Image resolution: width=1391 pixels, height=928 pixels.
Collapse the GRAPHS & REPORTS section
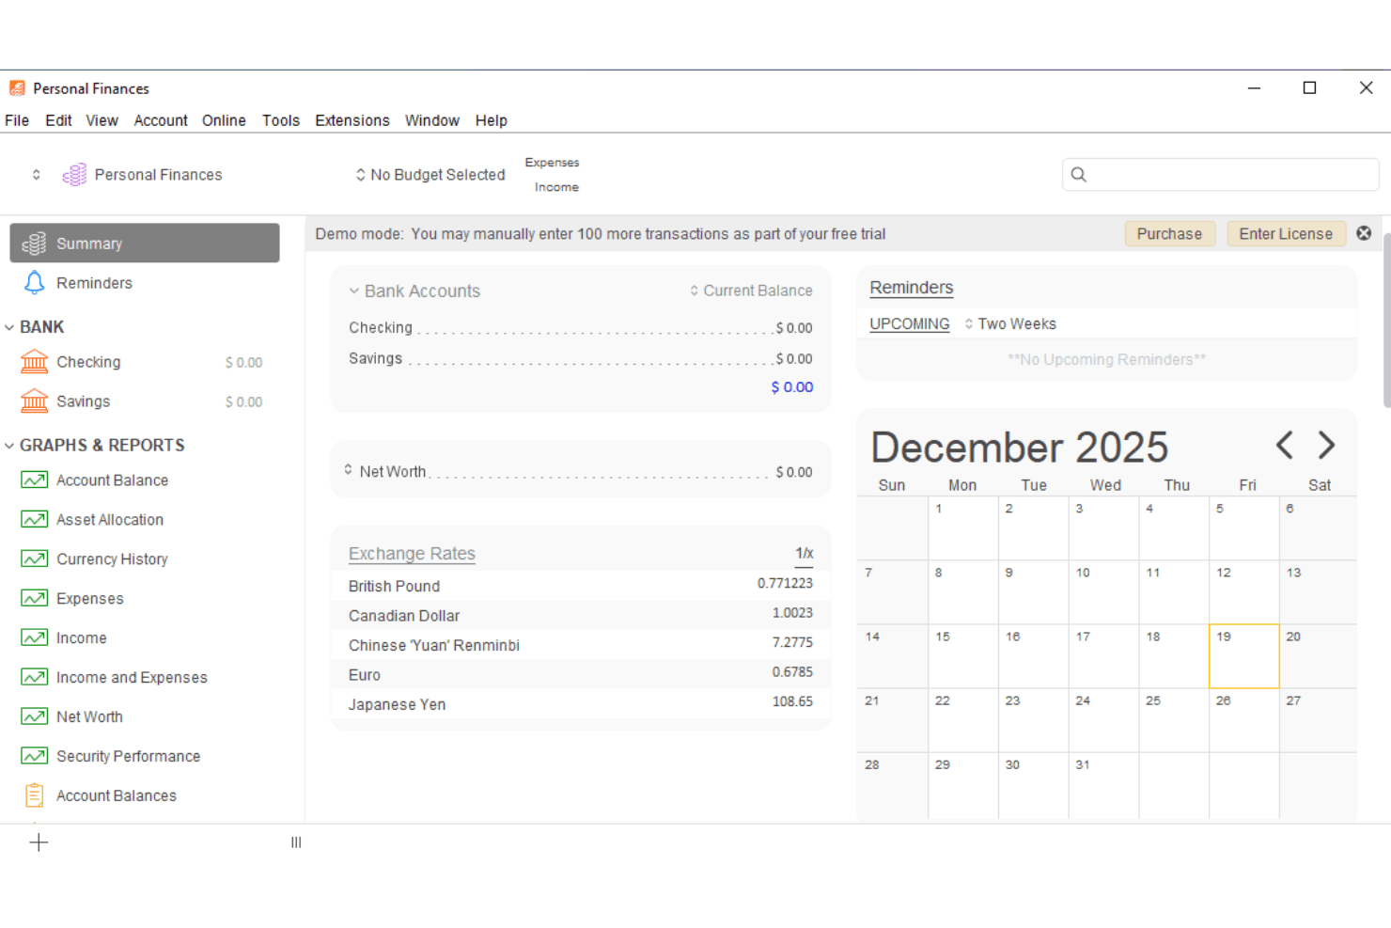[9, 446]
